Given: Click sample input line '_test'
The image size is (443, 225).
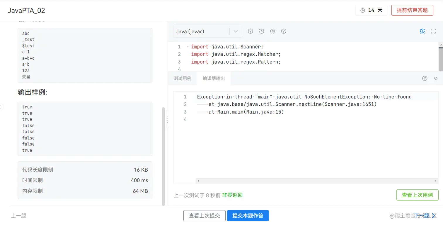Looking at the screenshot, I should point(28,40).
